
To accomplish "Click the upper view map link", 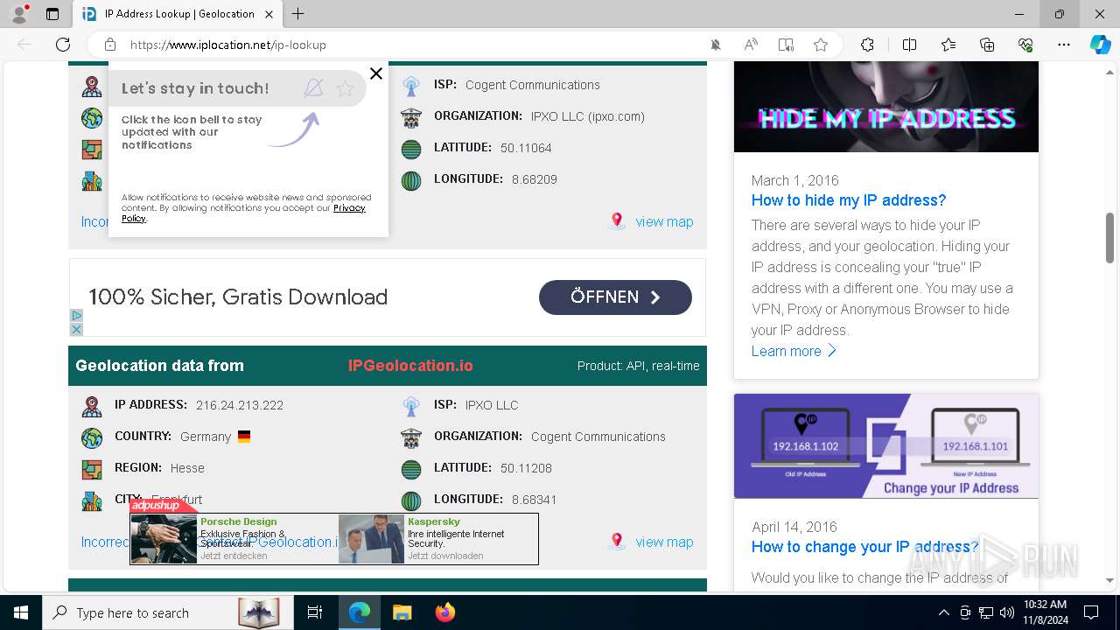I will click(x=664, y=221).
